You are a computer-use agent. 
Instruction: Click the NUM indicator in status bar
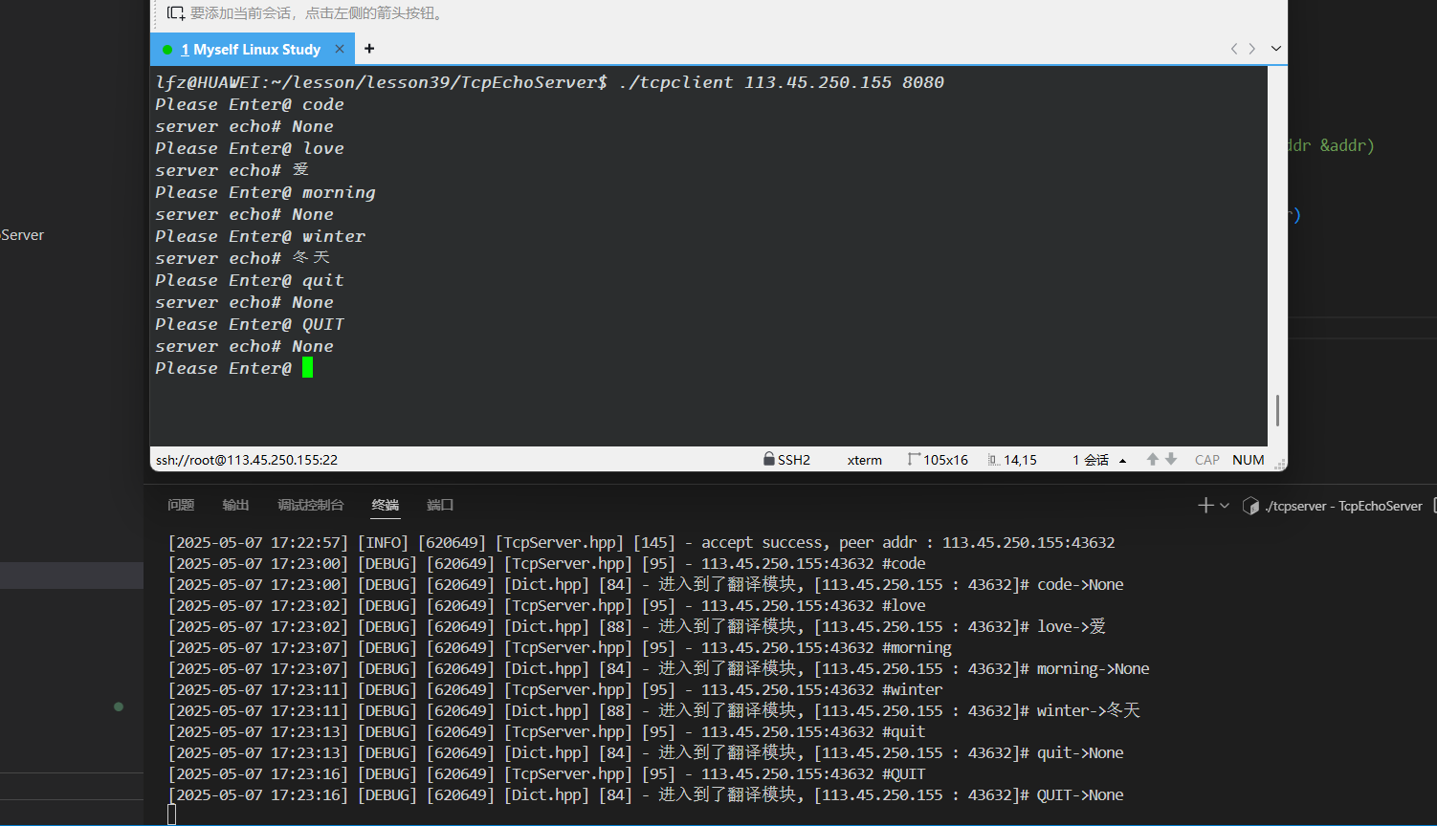[1249, 460]
